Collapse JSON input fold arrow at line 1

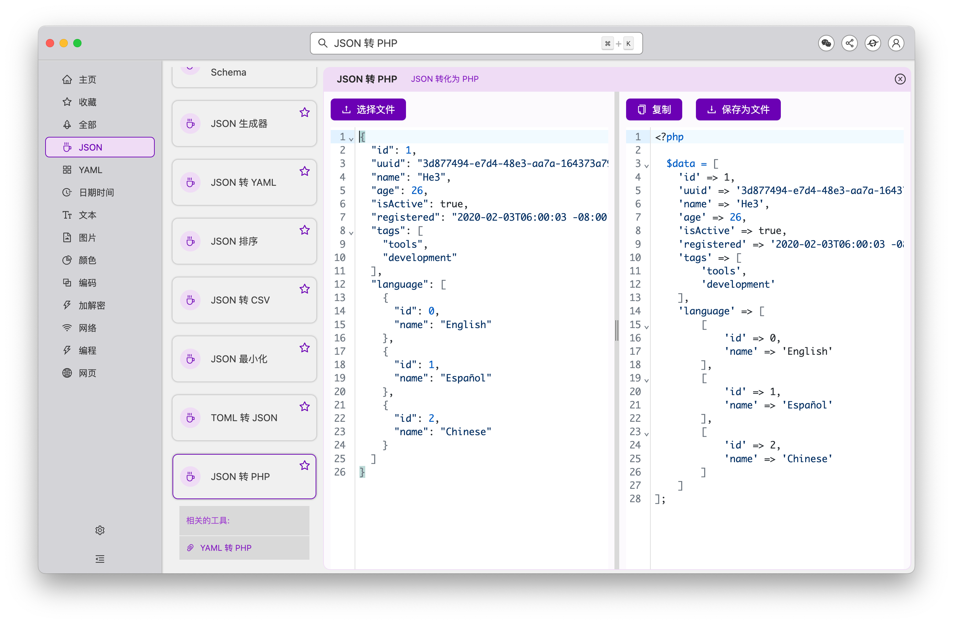(351, 139)
